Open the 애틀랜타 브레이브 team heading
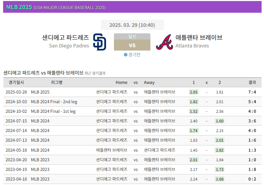 [x=199, y=37]
